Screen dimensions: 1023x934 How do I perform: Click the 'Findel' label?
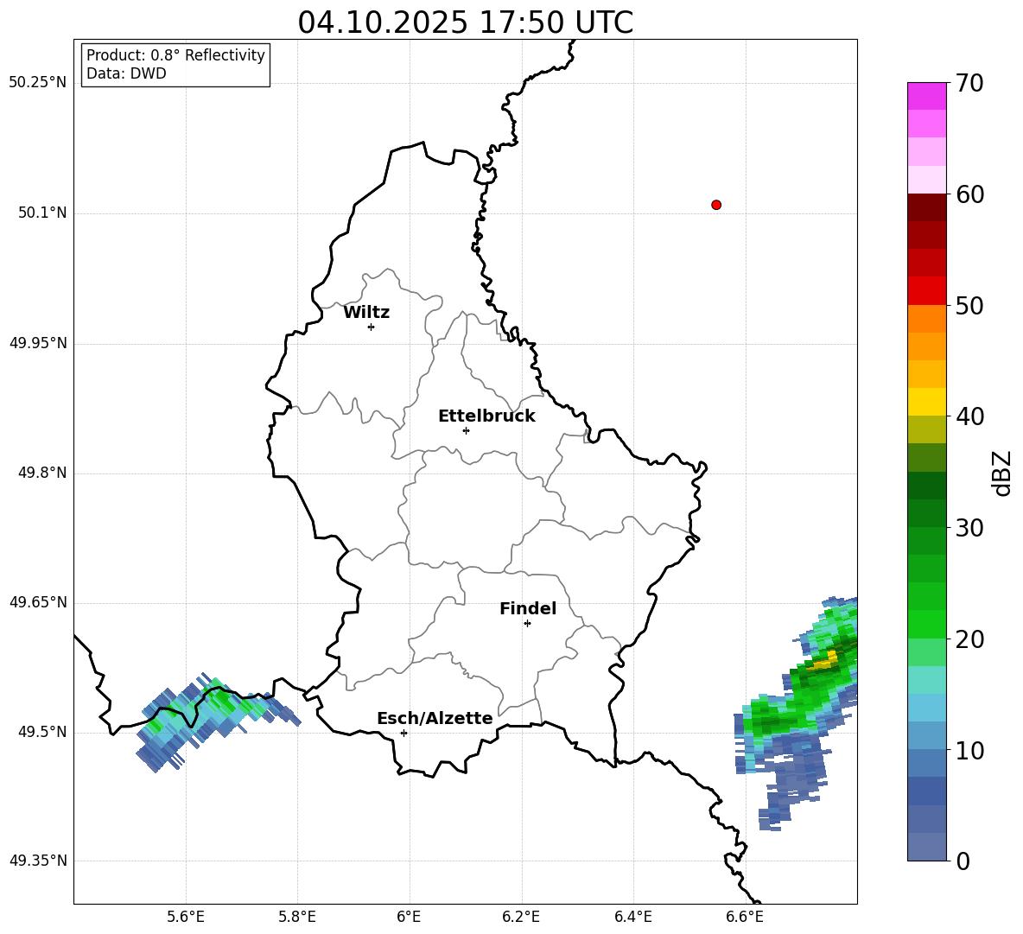pyautogui.click(x=528, y=608)
